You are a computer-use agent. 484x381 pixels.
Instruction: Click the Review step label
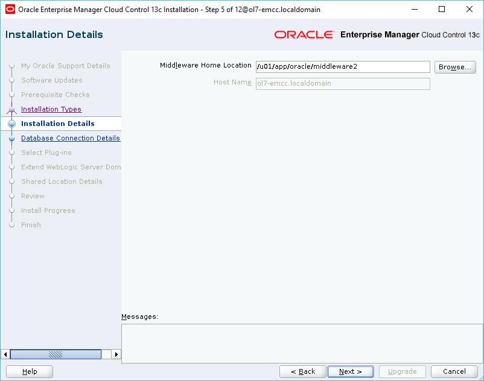(x=33, y=196)
